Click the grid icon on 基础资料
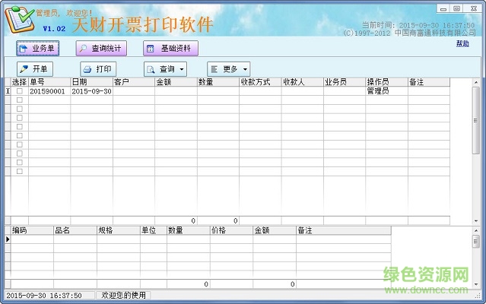Screen dimensions: 486x304 151,49
